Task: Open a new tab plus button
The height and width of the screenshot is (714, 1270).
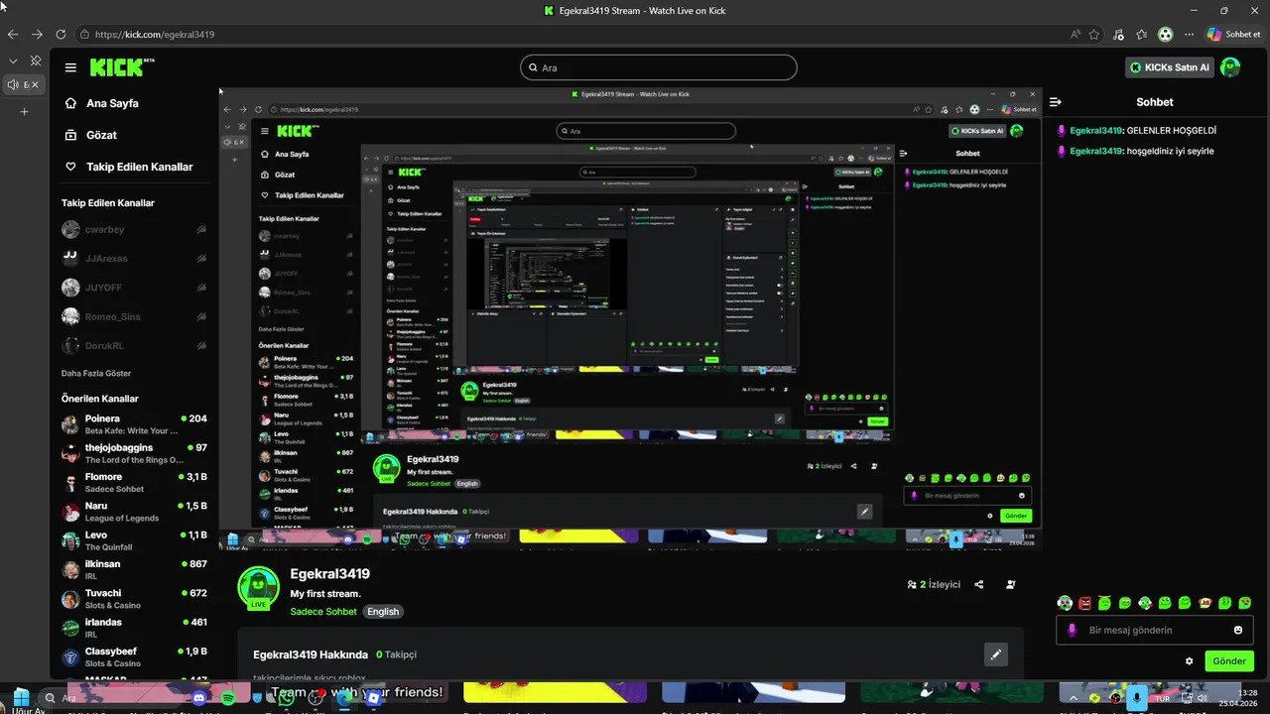Action: [x=25, y=111]
